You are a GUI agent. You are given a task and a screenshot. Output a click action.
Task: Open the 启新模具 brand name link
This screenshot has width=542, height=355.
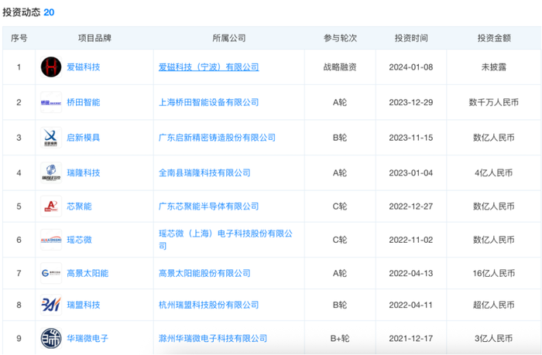(84, 138)
